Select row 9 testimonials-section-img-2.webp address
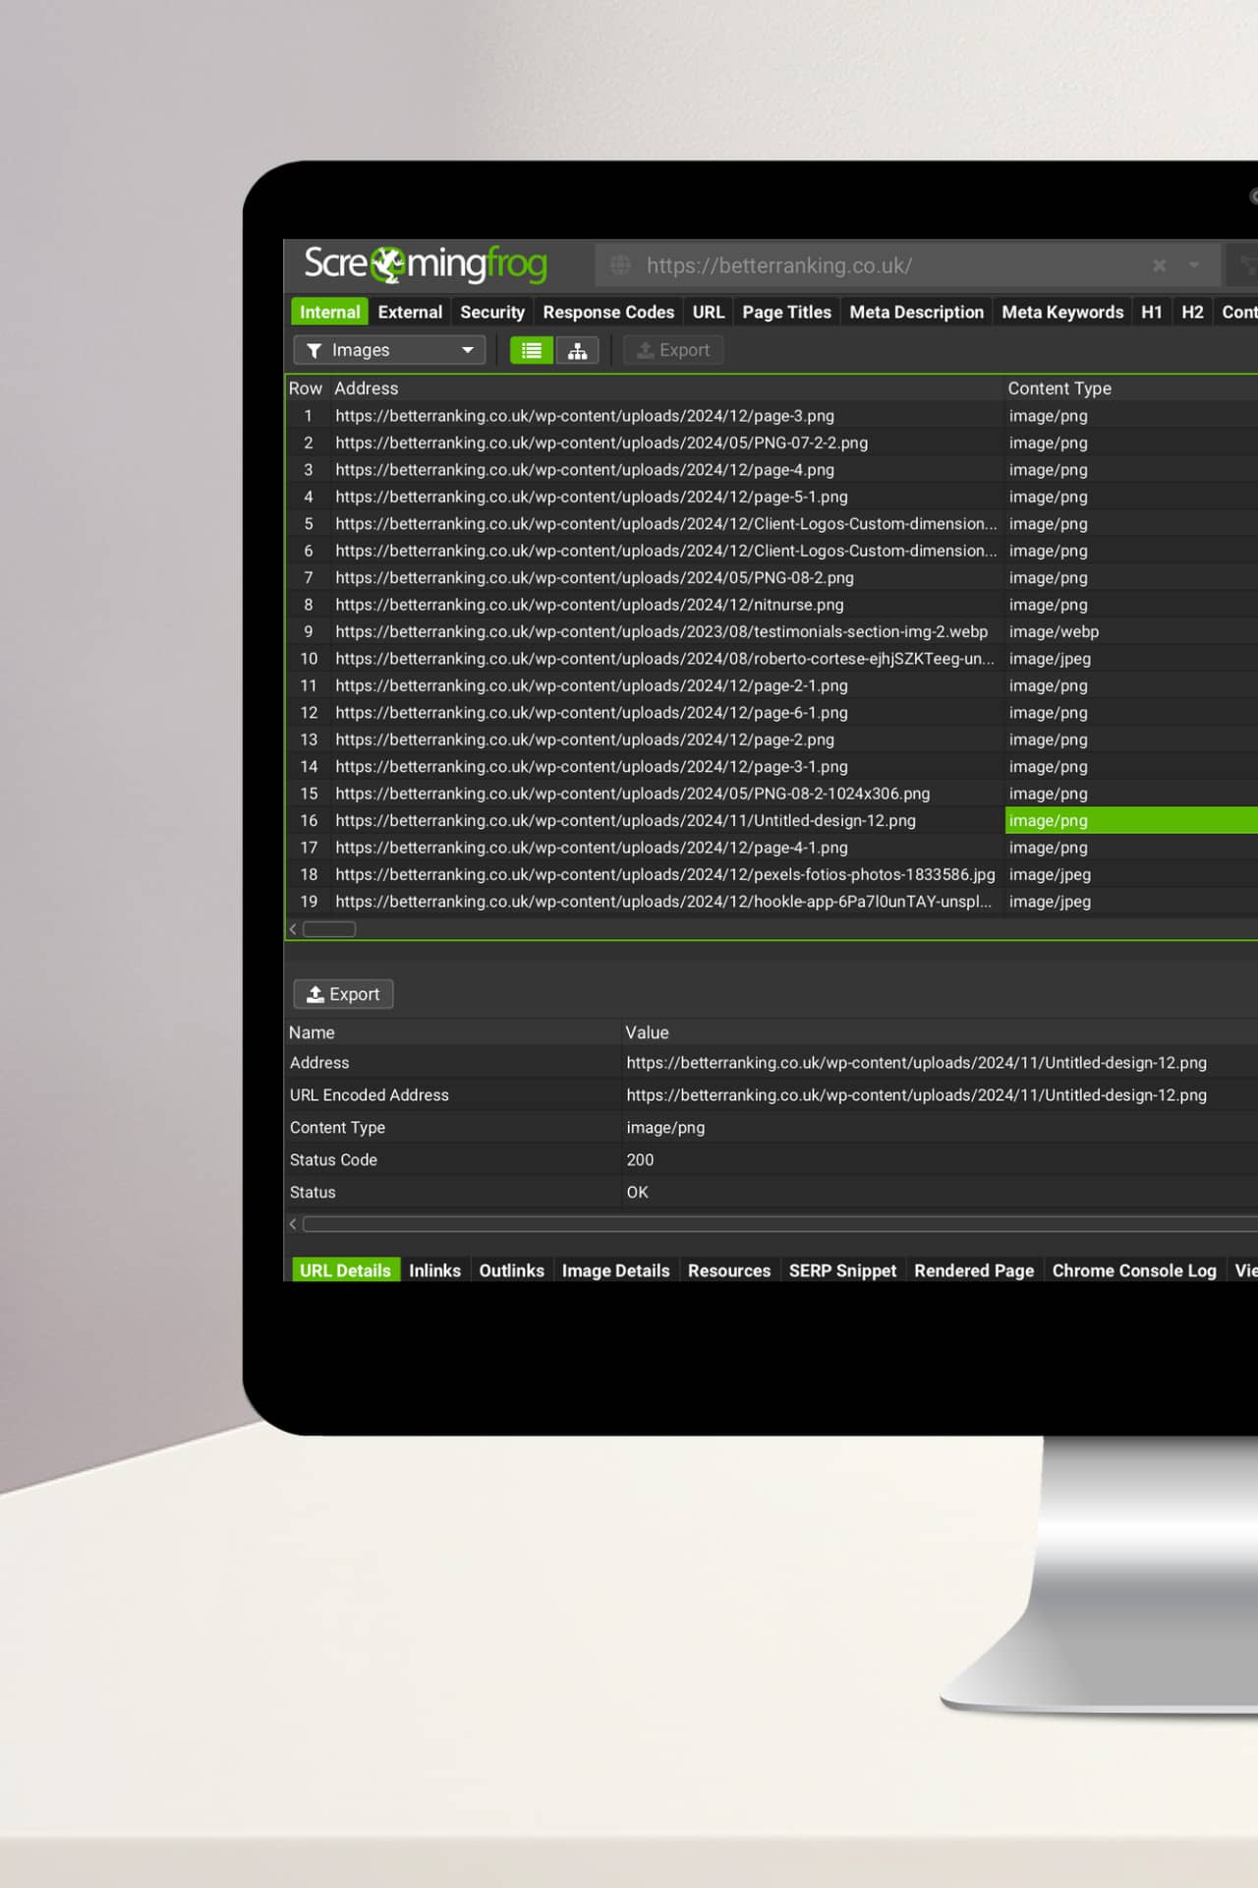 661,631
